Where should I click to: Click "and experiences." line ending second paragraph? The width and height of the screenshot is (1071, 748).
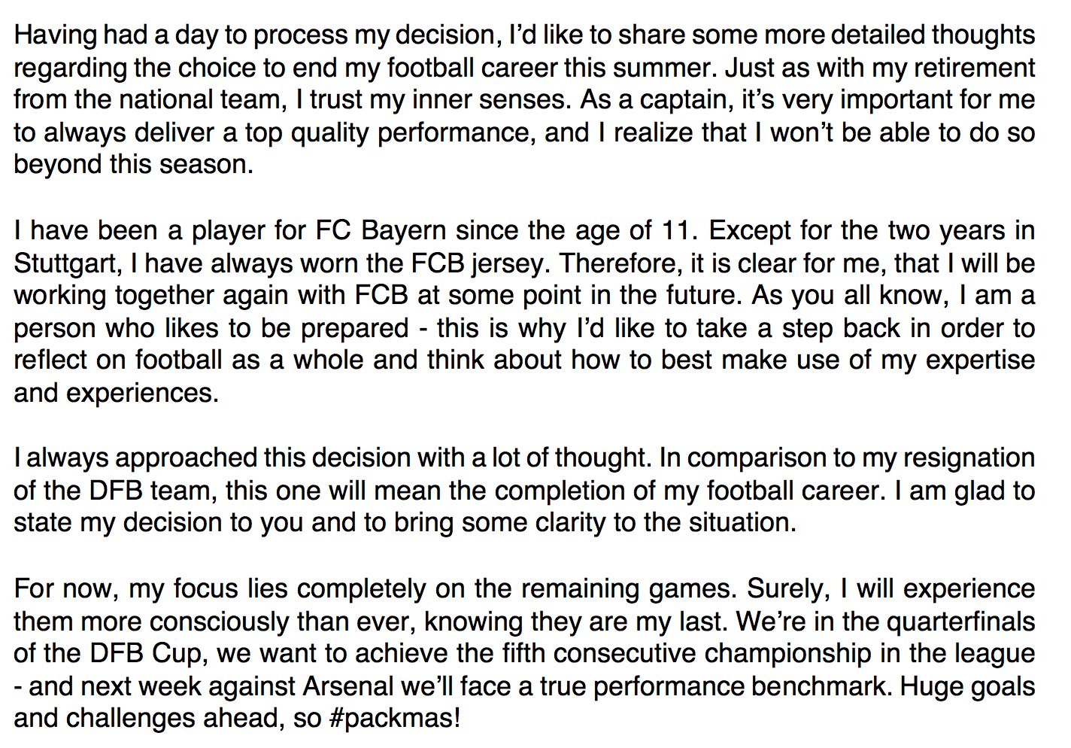coord(117,394)
